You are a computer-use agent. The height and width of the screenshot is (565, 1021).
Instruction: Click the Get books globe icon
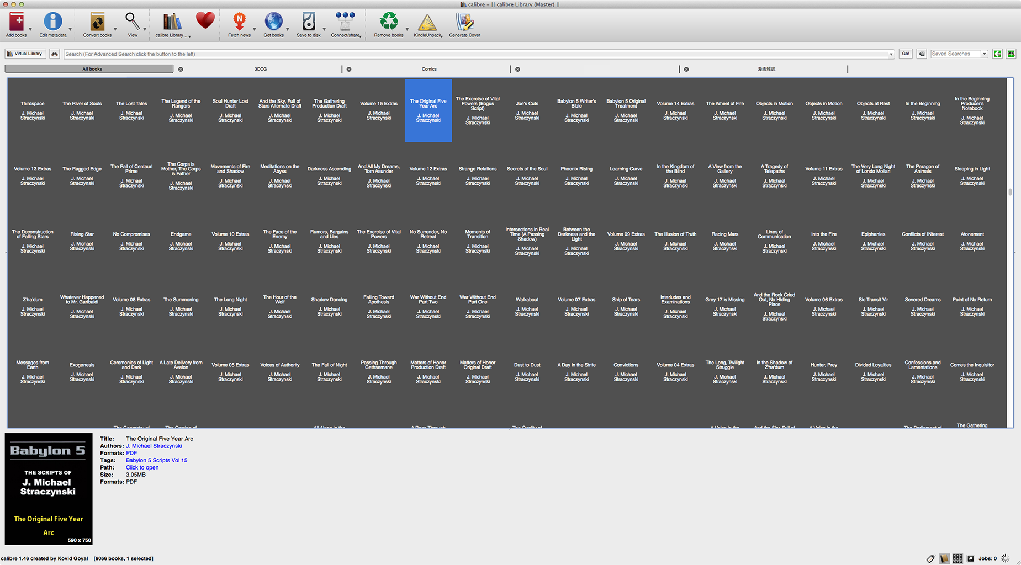[x=273, y=22]
